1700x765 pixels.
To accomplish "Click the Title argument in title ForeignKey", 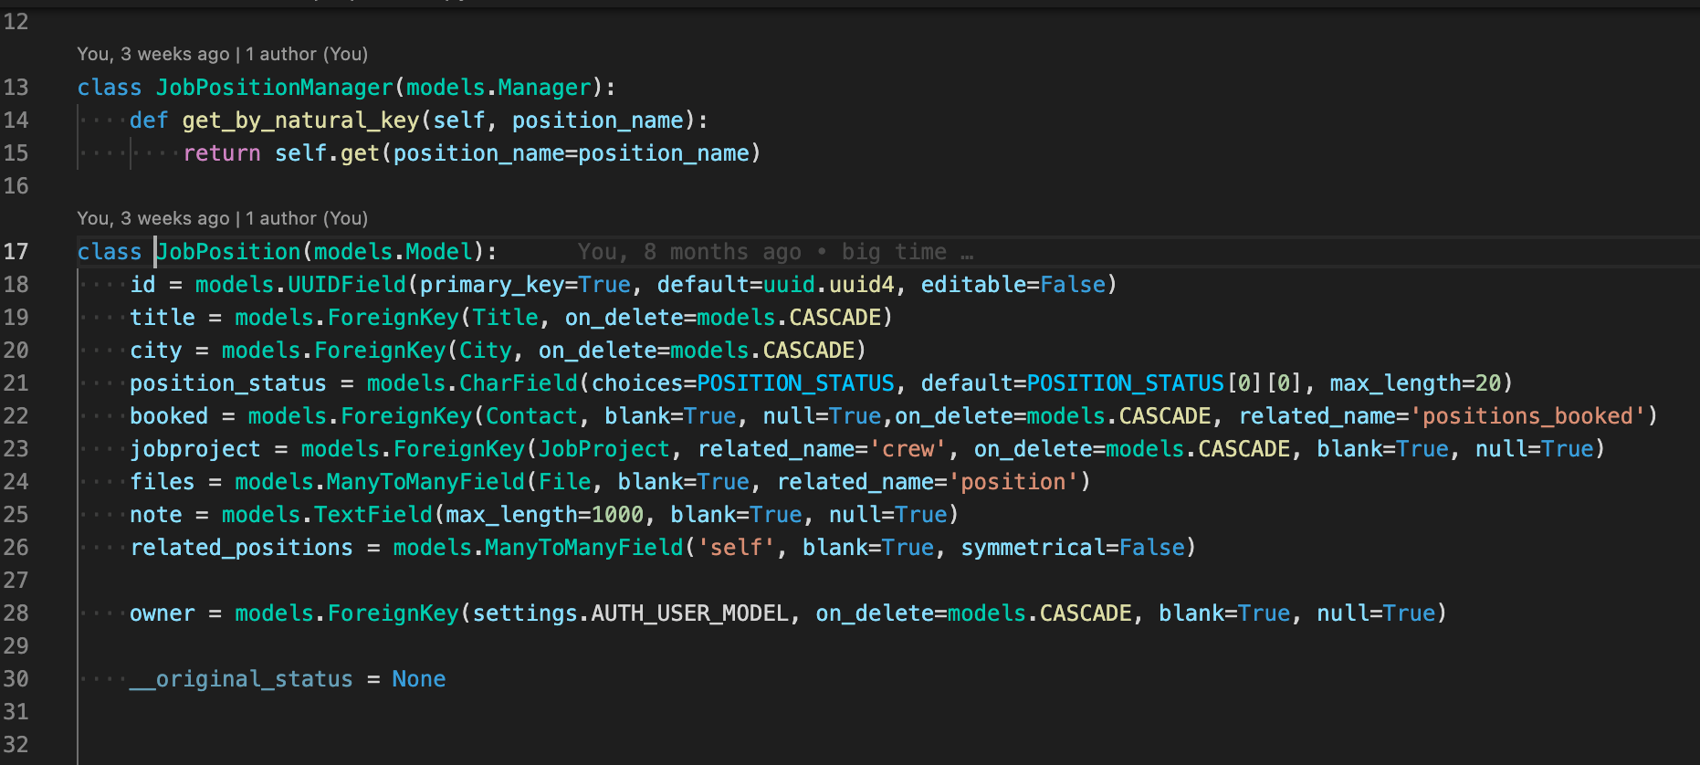I will click(x=505, y=318).
